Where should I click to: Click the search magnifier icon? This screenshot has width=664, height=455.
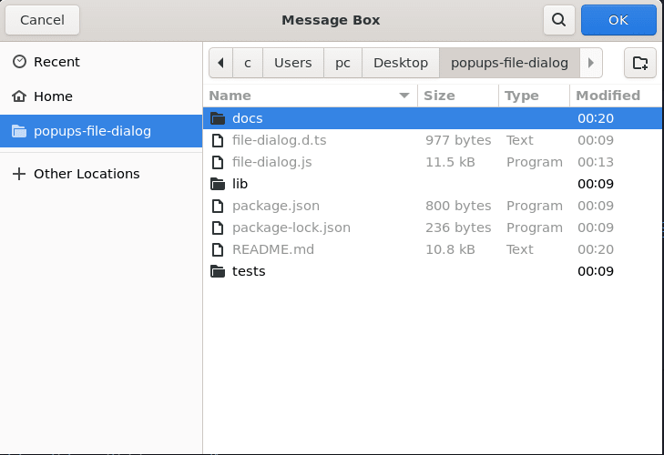tap(558, 19)
